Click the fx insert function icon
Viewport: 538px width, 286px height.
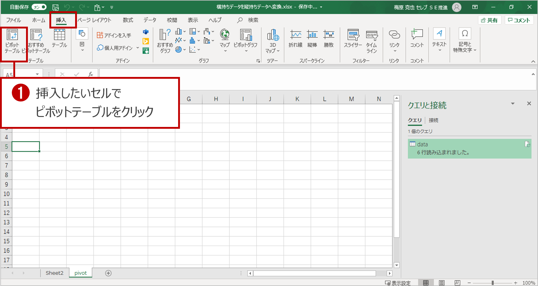point(90,74)
